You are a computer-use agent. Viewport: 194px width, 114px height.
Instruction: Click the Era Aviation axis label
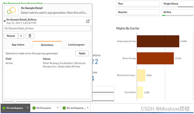[x=130, y=92]
